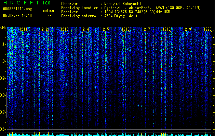Click ICOM IC-575 53.7492 MHz USB text
The image size is (215, 136).
[x=137, y=12]
